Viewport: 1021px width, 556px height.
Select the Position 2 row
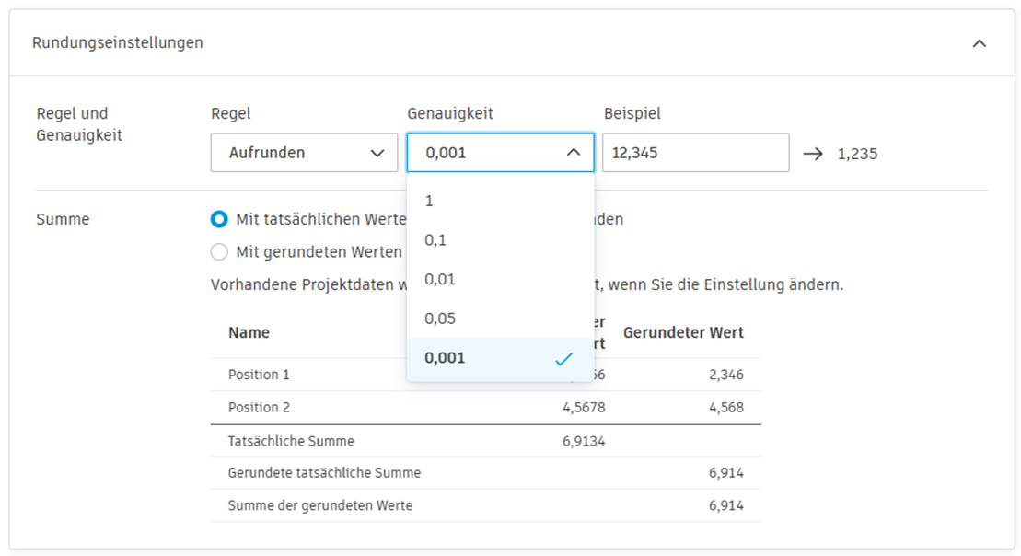254,407
